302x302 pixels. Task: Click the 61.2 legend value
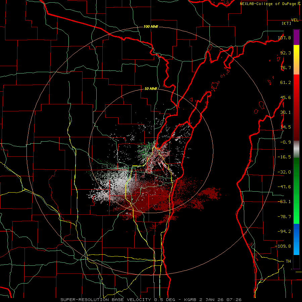point(286,83)
